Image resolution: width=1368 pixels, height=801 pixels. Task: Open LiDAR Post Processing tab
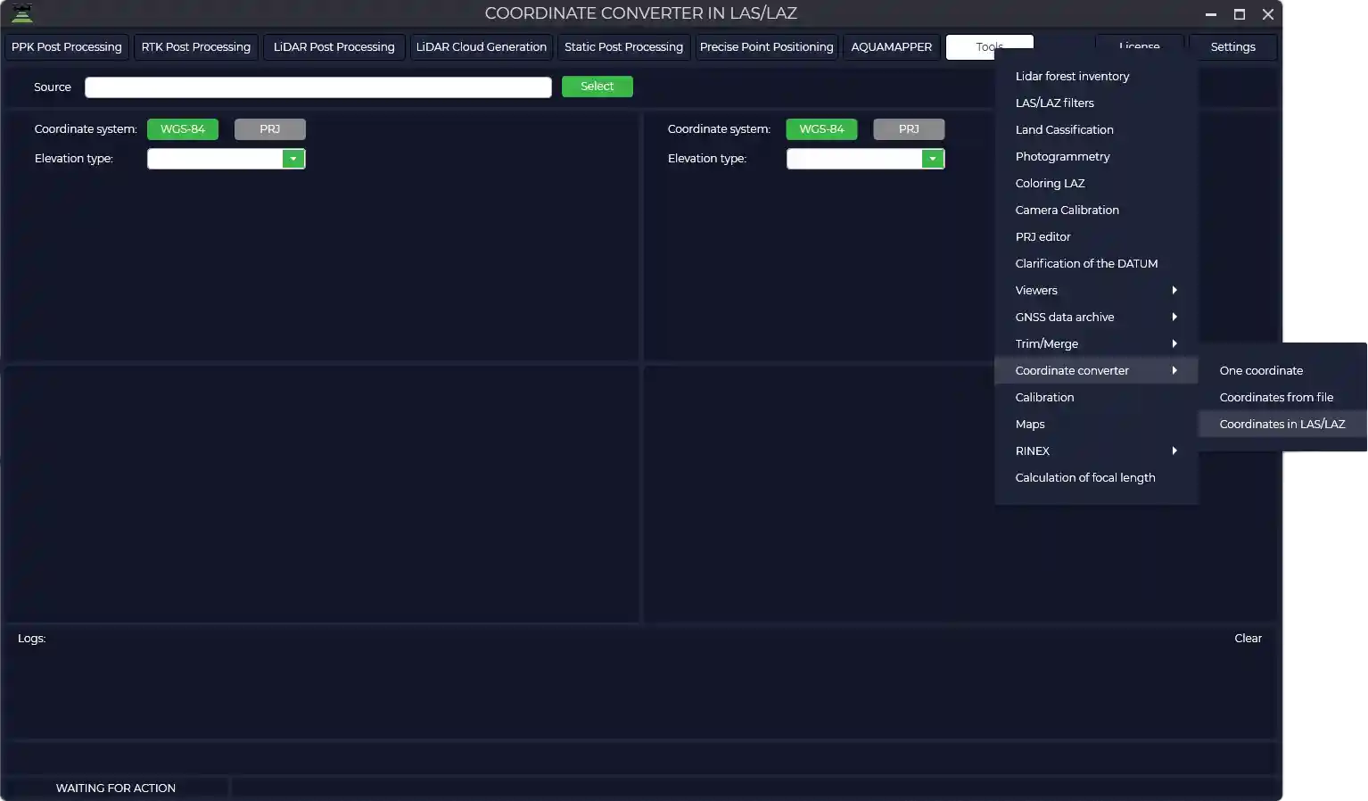point(334,47)
